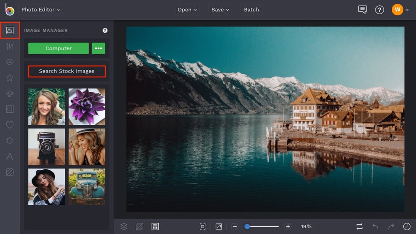The width and height of the screenshot is (416, 234).
Task: Upload from Computer button
Action: point(58,48)
